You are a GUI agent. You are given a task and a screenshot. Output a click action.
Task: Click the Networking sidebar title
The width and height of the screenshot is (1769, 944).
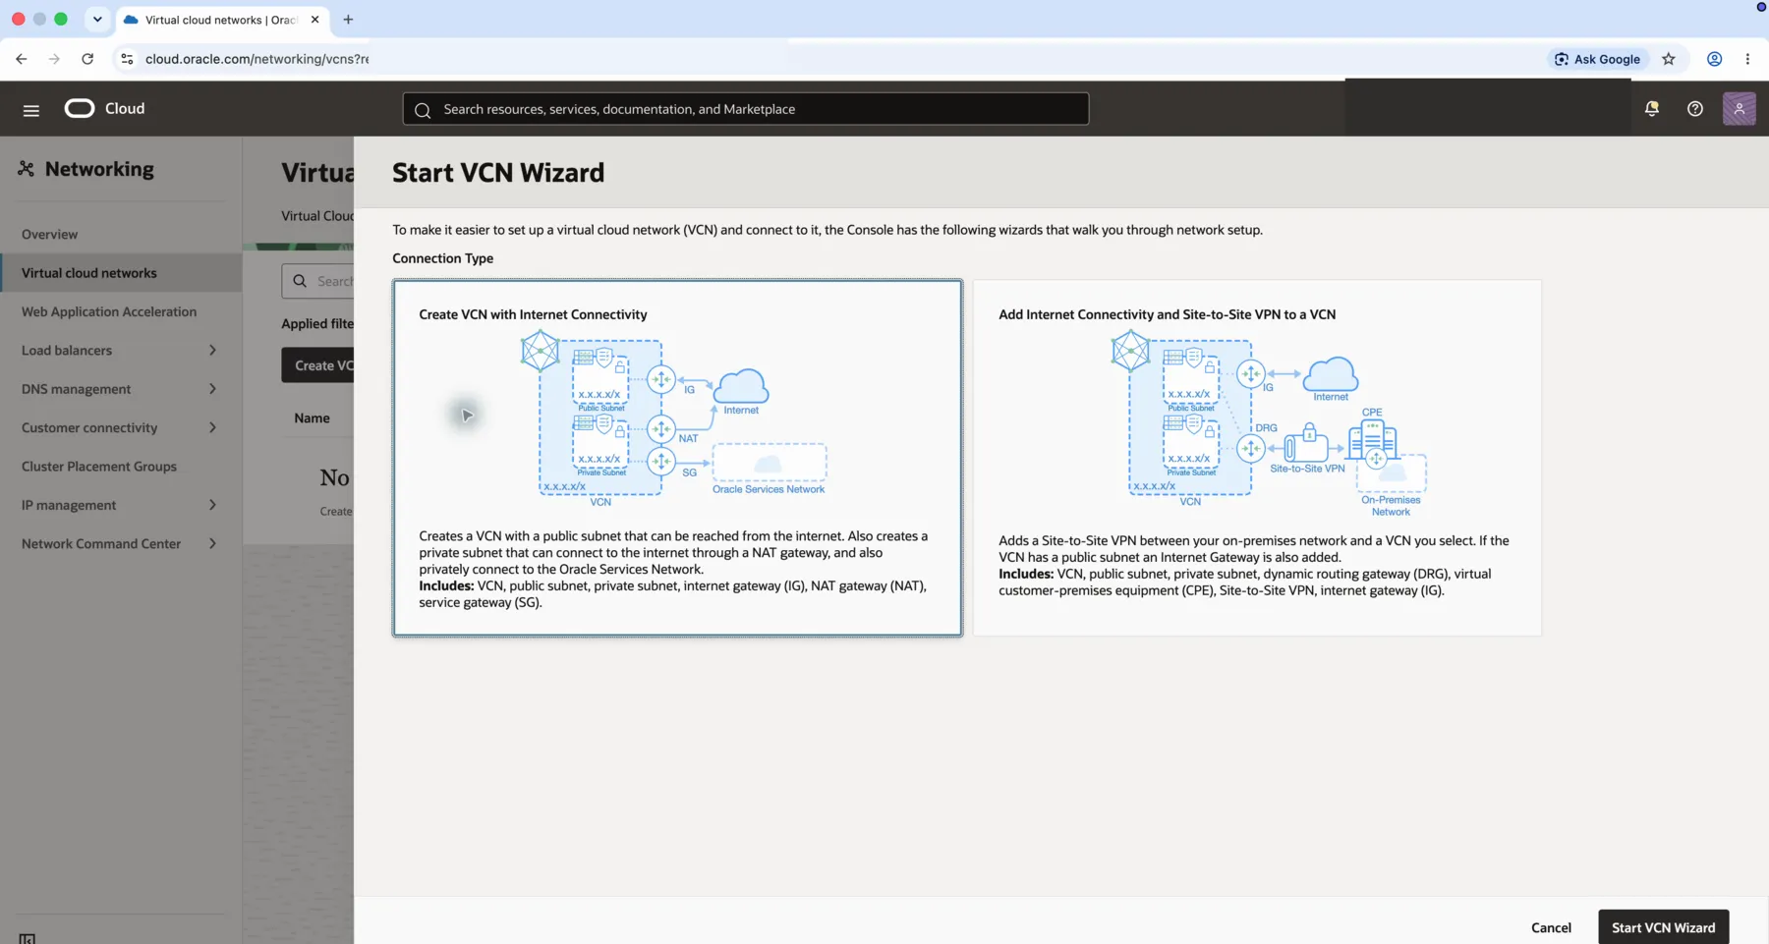click(x=99, y=169)
